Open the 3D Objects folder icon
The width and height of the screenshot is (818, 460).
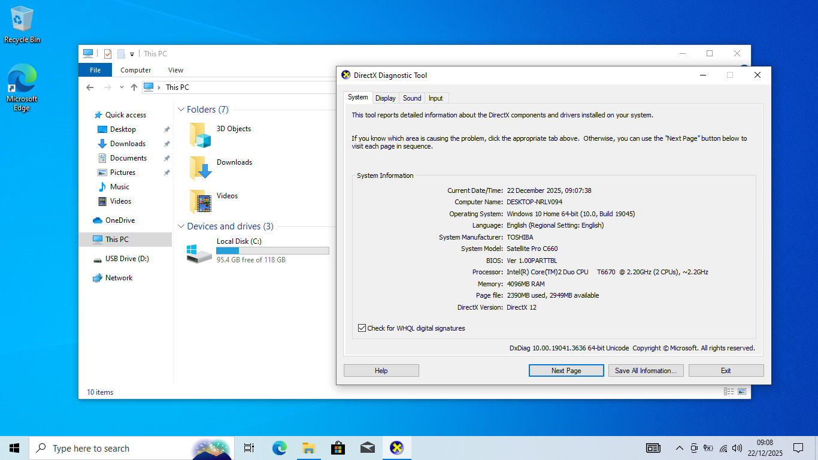[x=201, y=135]
